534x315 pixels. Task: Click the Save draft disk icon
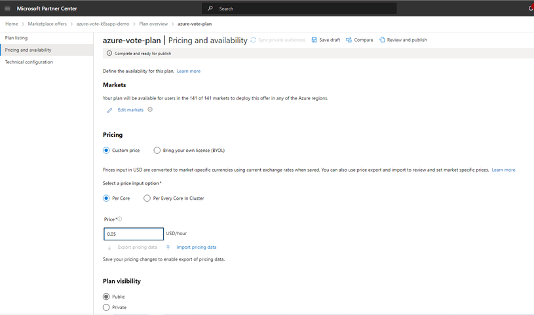coord(315,40)
